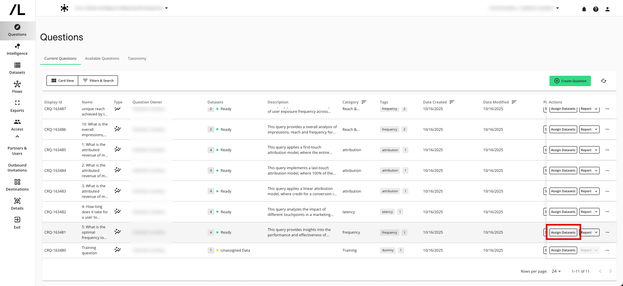Switch to Current Questions tab
The height and width of the screenshot is (286, 623).
pyautogui.click(x=60, y=58)
